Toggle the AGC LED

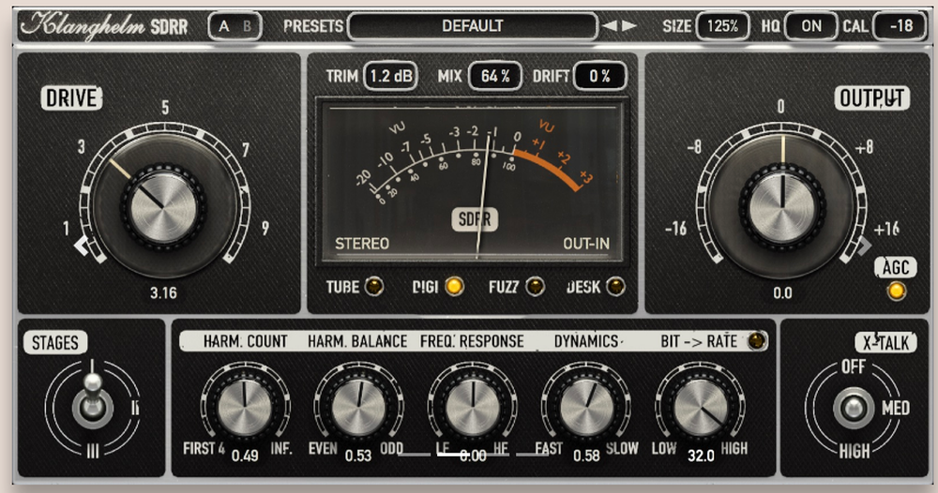point(896,291)
